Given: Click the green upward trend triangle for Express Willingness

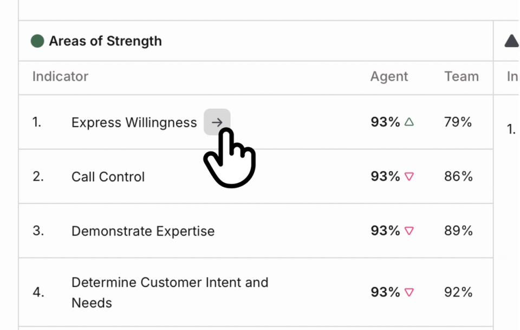Looking at the screenshot, I should coord(409,122).
